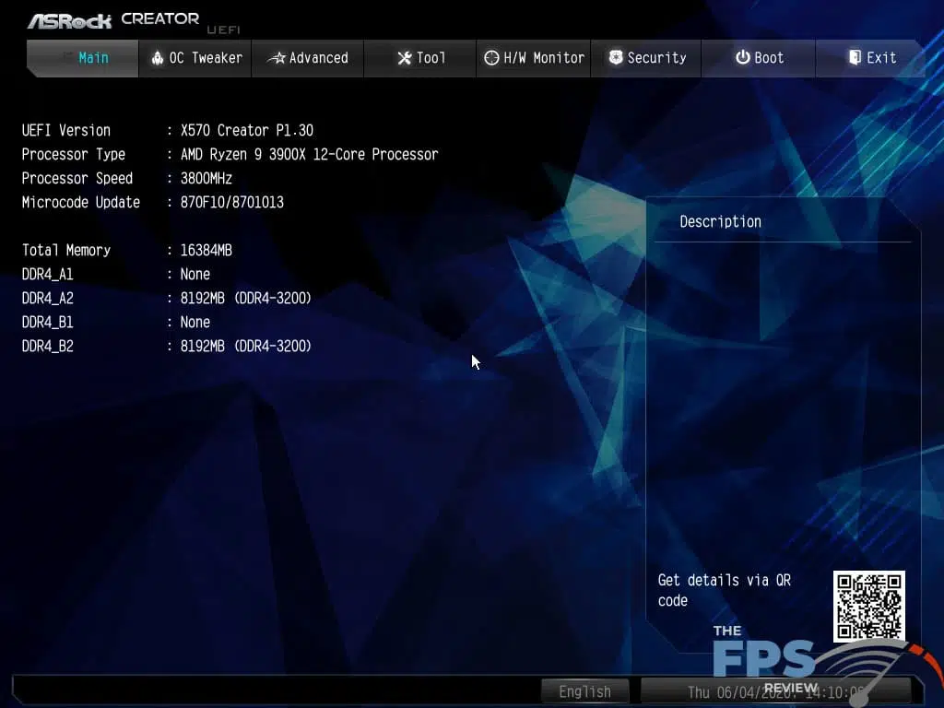Viewport: 944px width, 708px height.
Task: Click the English language selector
Action: click(585, 690)
